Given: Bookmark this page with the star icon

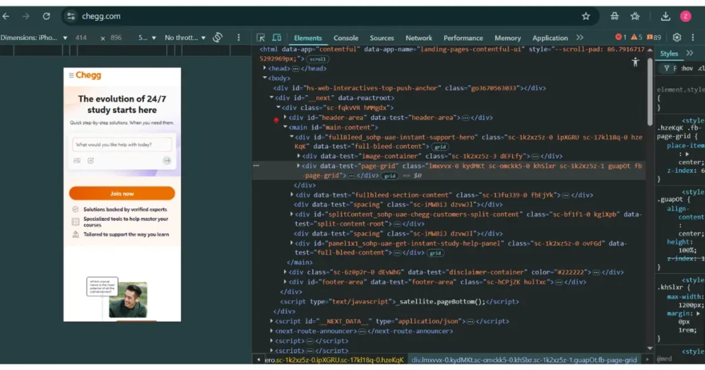Looking at the screenshot, I should point(586,17).
